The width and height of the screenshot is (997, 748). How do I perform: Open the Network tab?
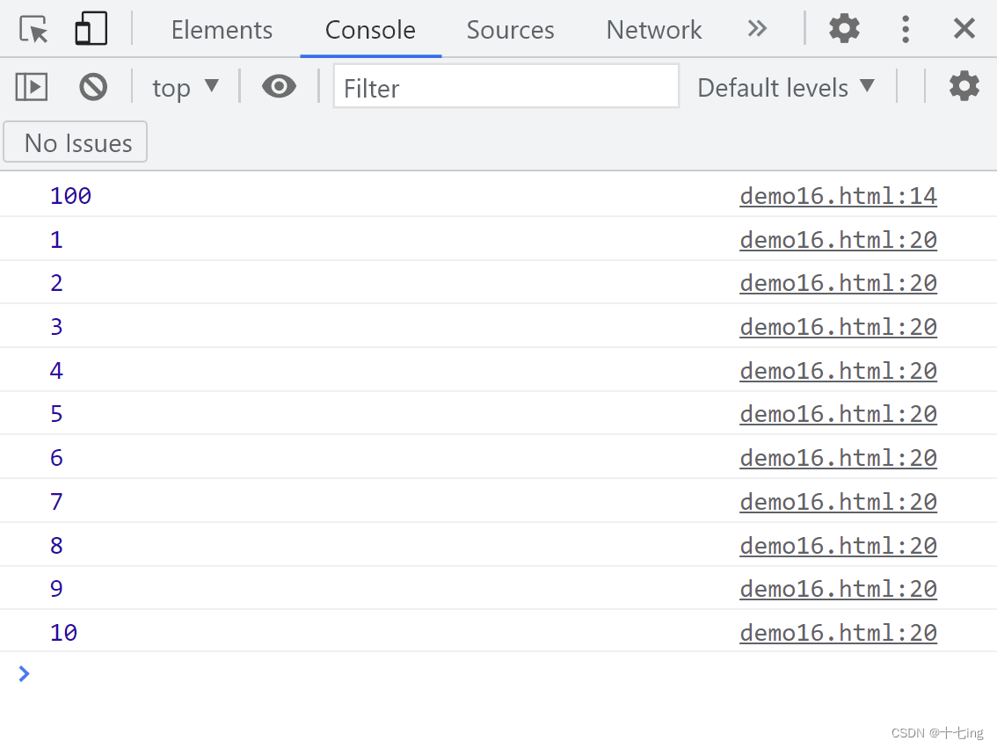pyautogui.click(x=653, y=30)
